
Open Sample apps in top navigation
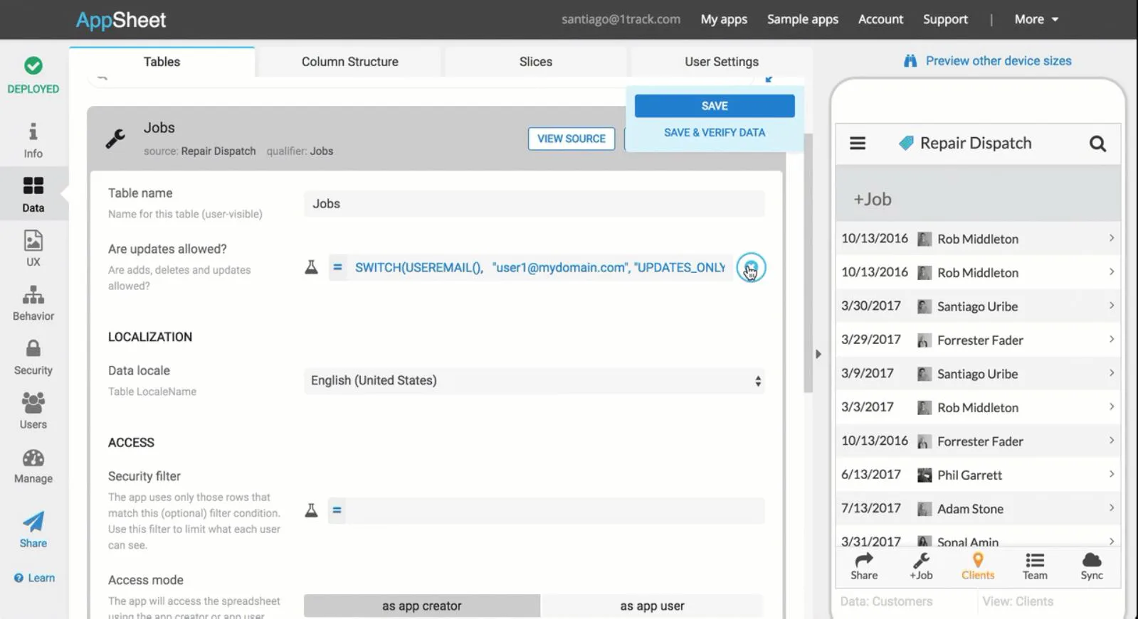[802, 19]
